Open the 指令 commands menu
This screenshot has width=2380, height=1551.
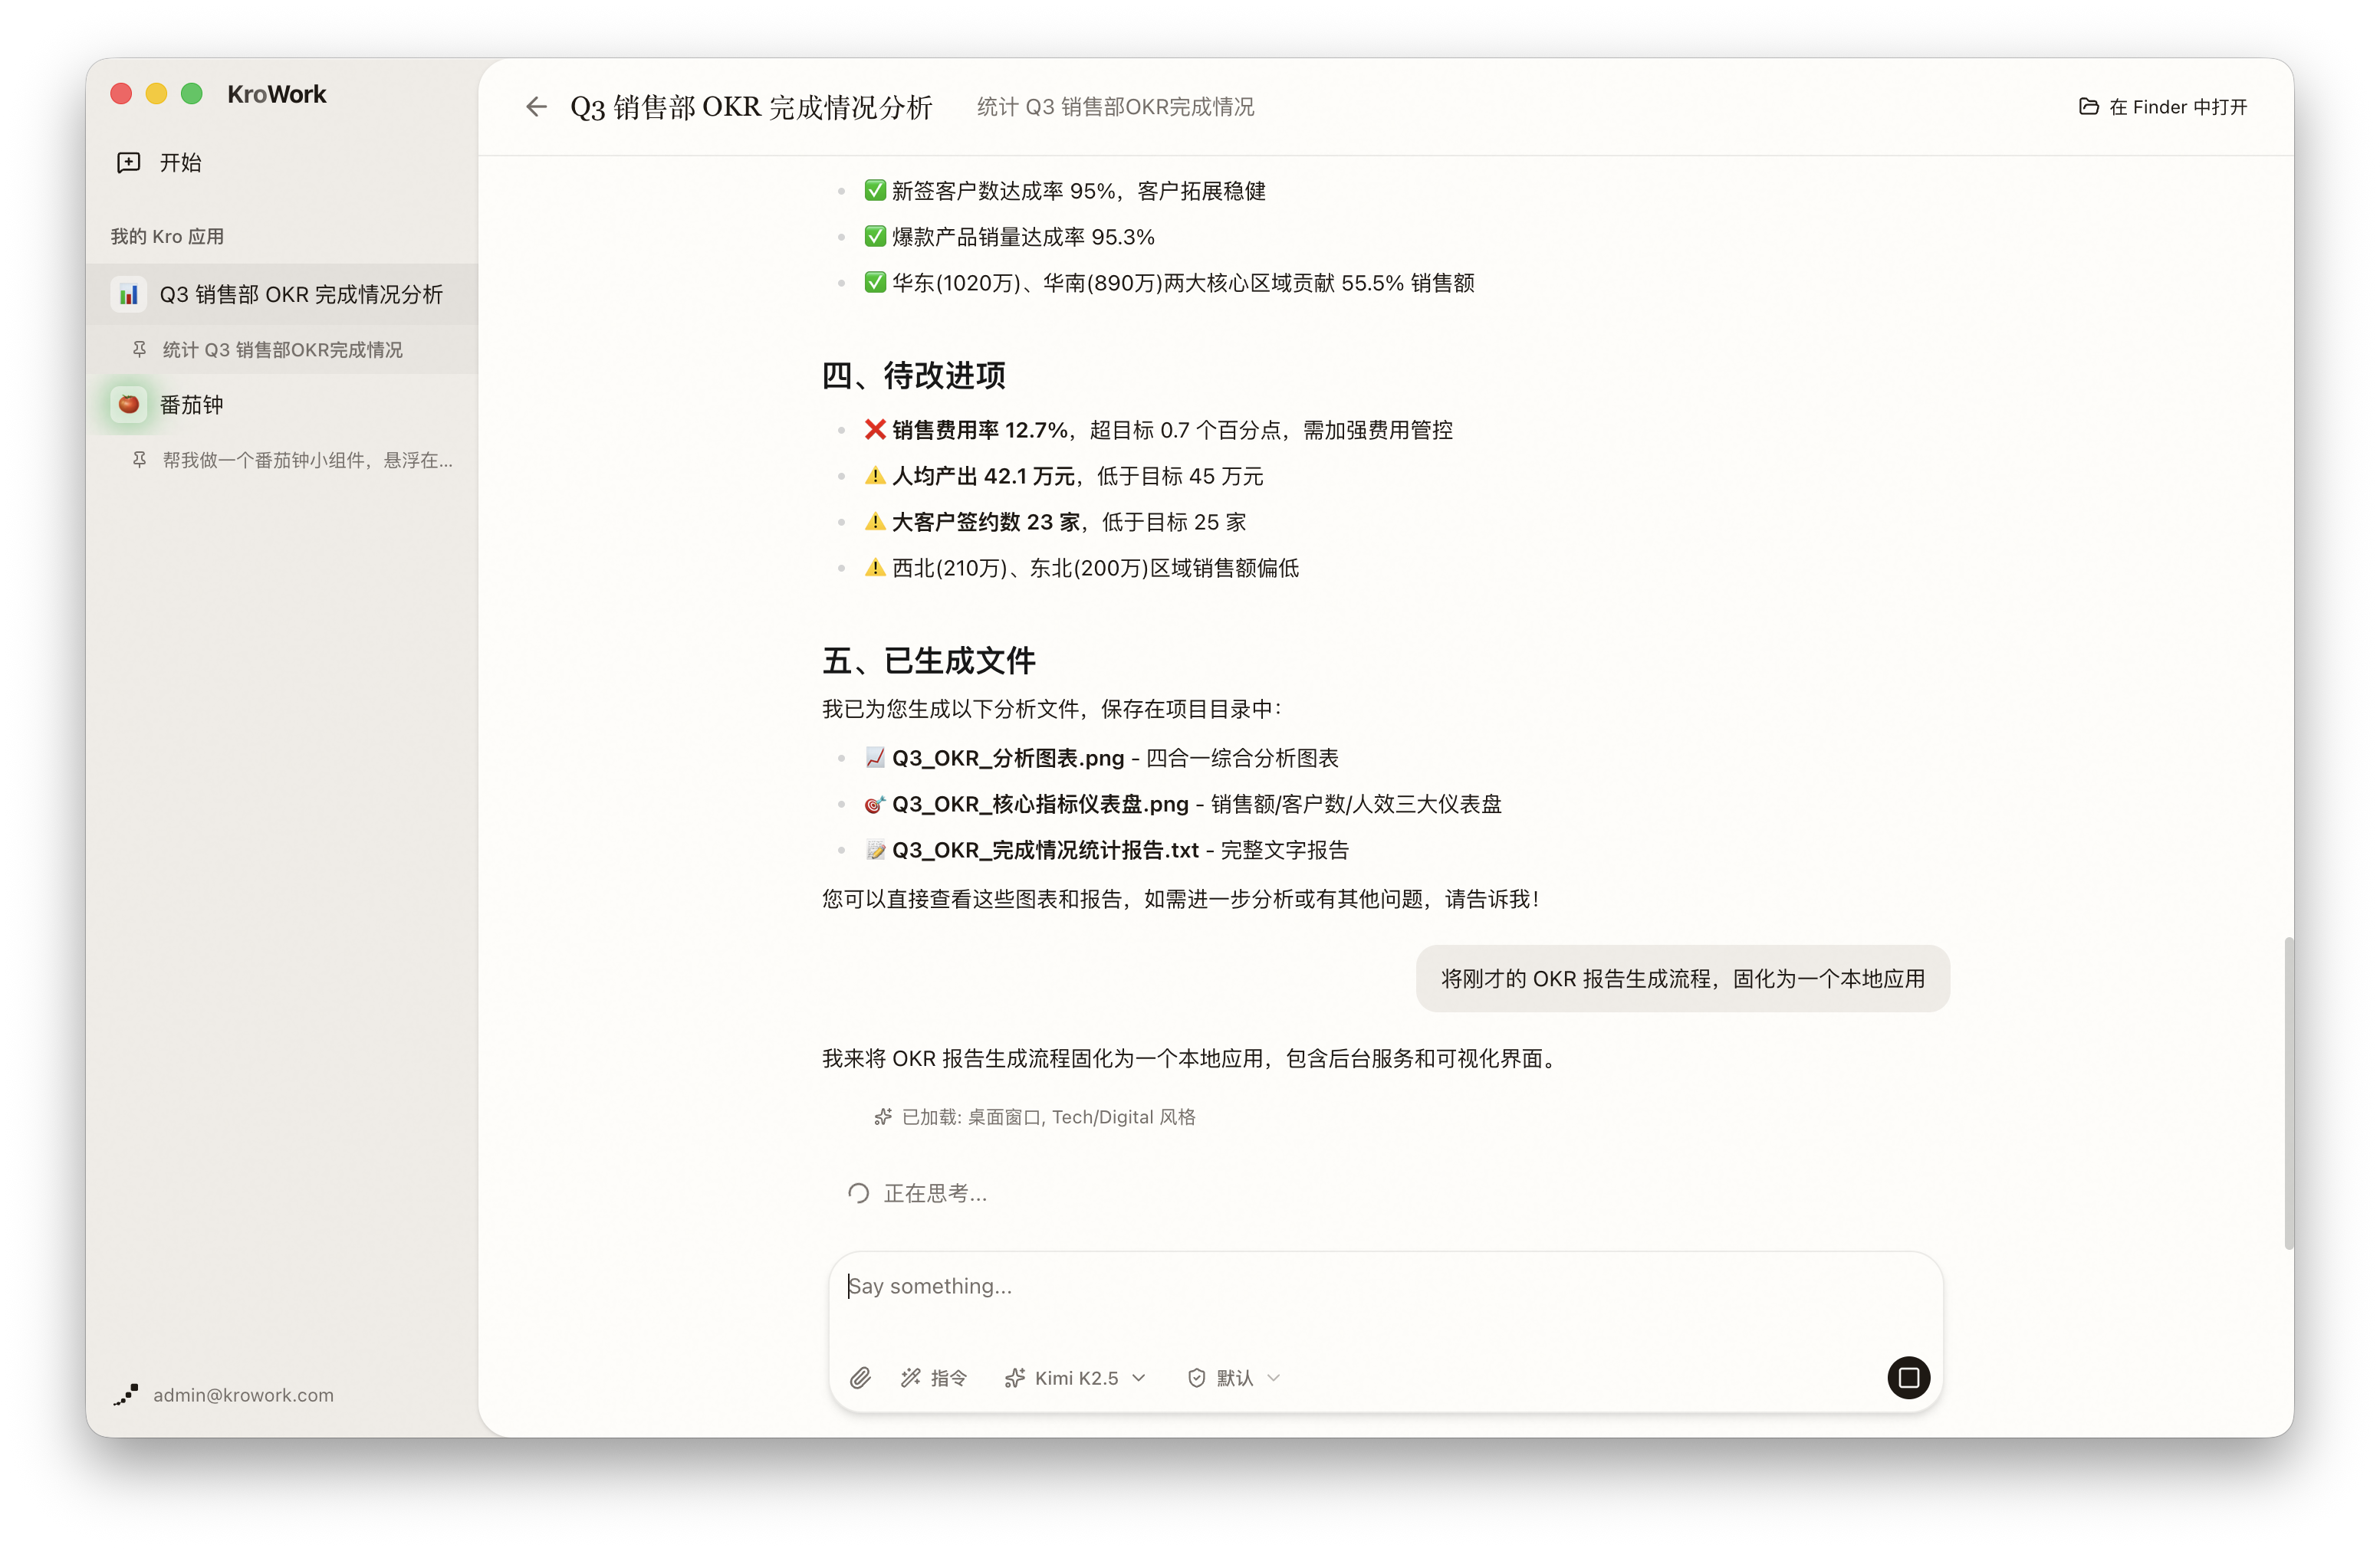click(934, 1378)
